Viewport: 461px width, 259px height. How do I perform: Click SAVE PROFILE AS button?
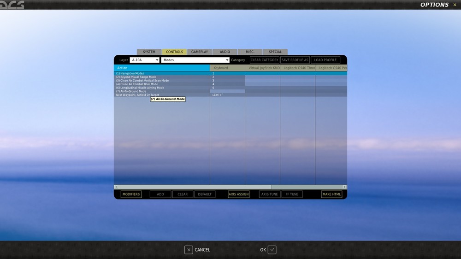point(295,60)
